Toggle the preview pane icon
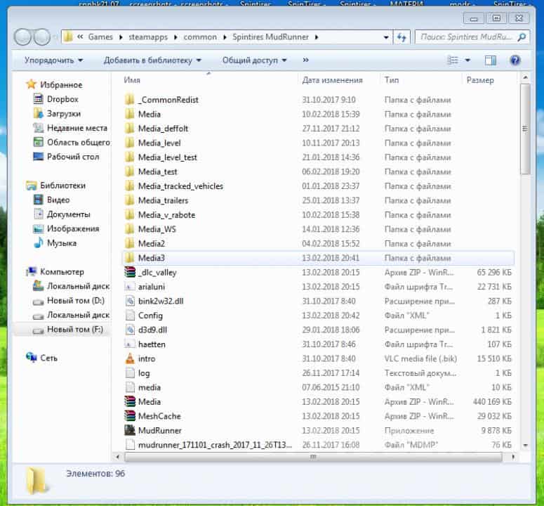Screen dimensions: 544x506 pyautogui.click(x=491, y=60)
